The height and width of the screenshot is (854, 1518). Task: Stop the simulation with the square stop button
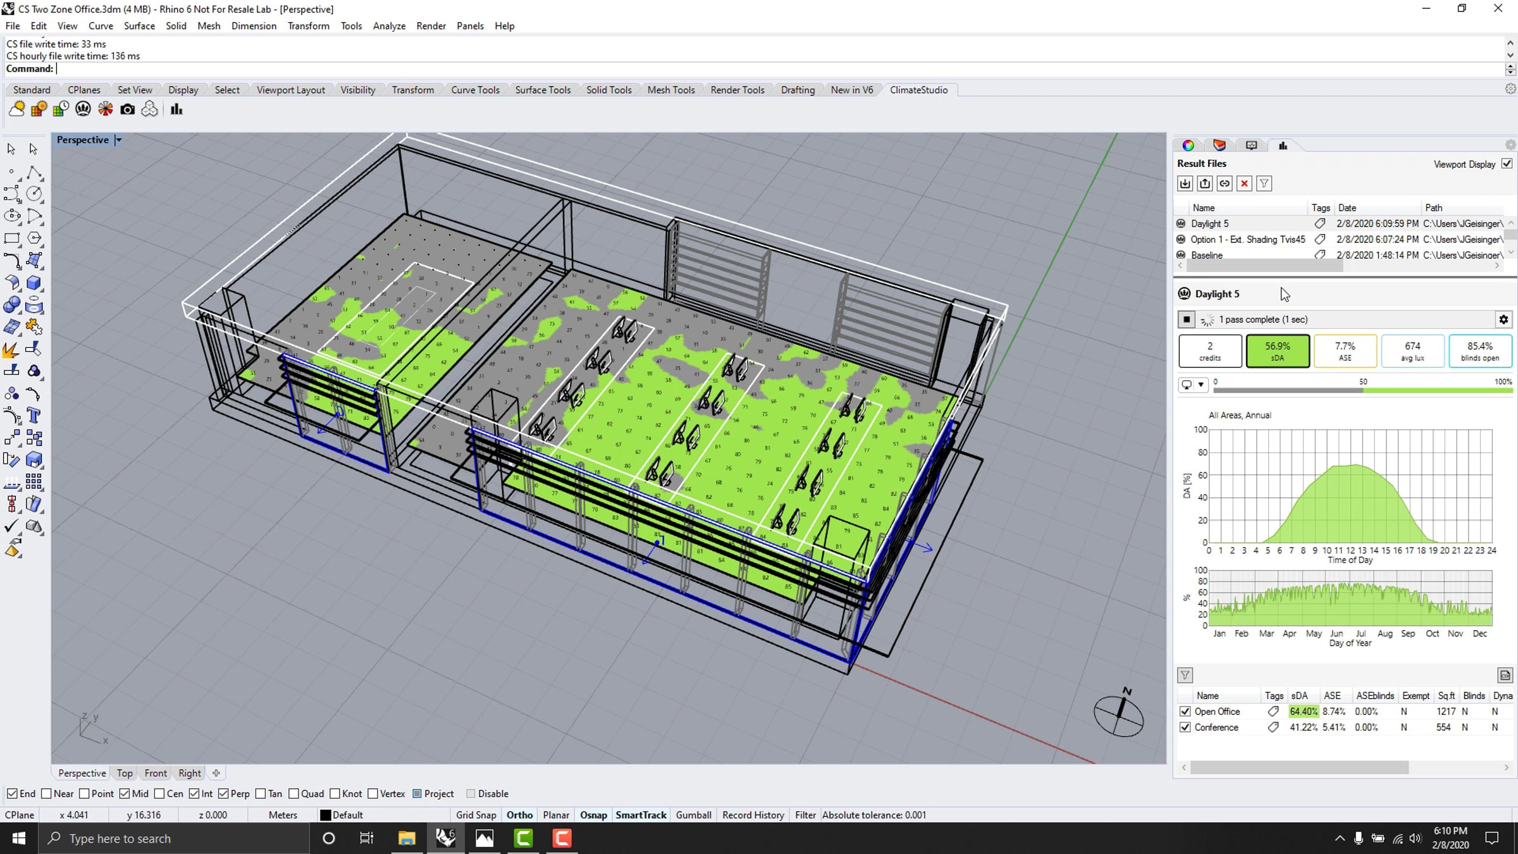click(1187, 319)
